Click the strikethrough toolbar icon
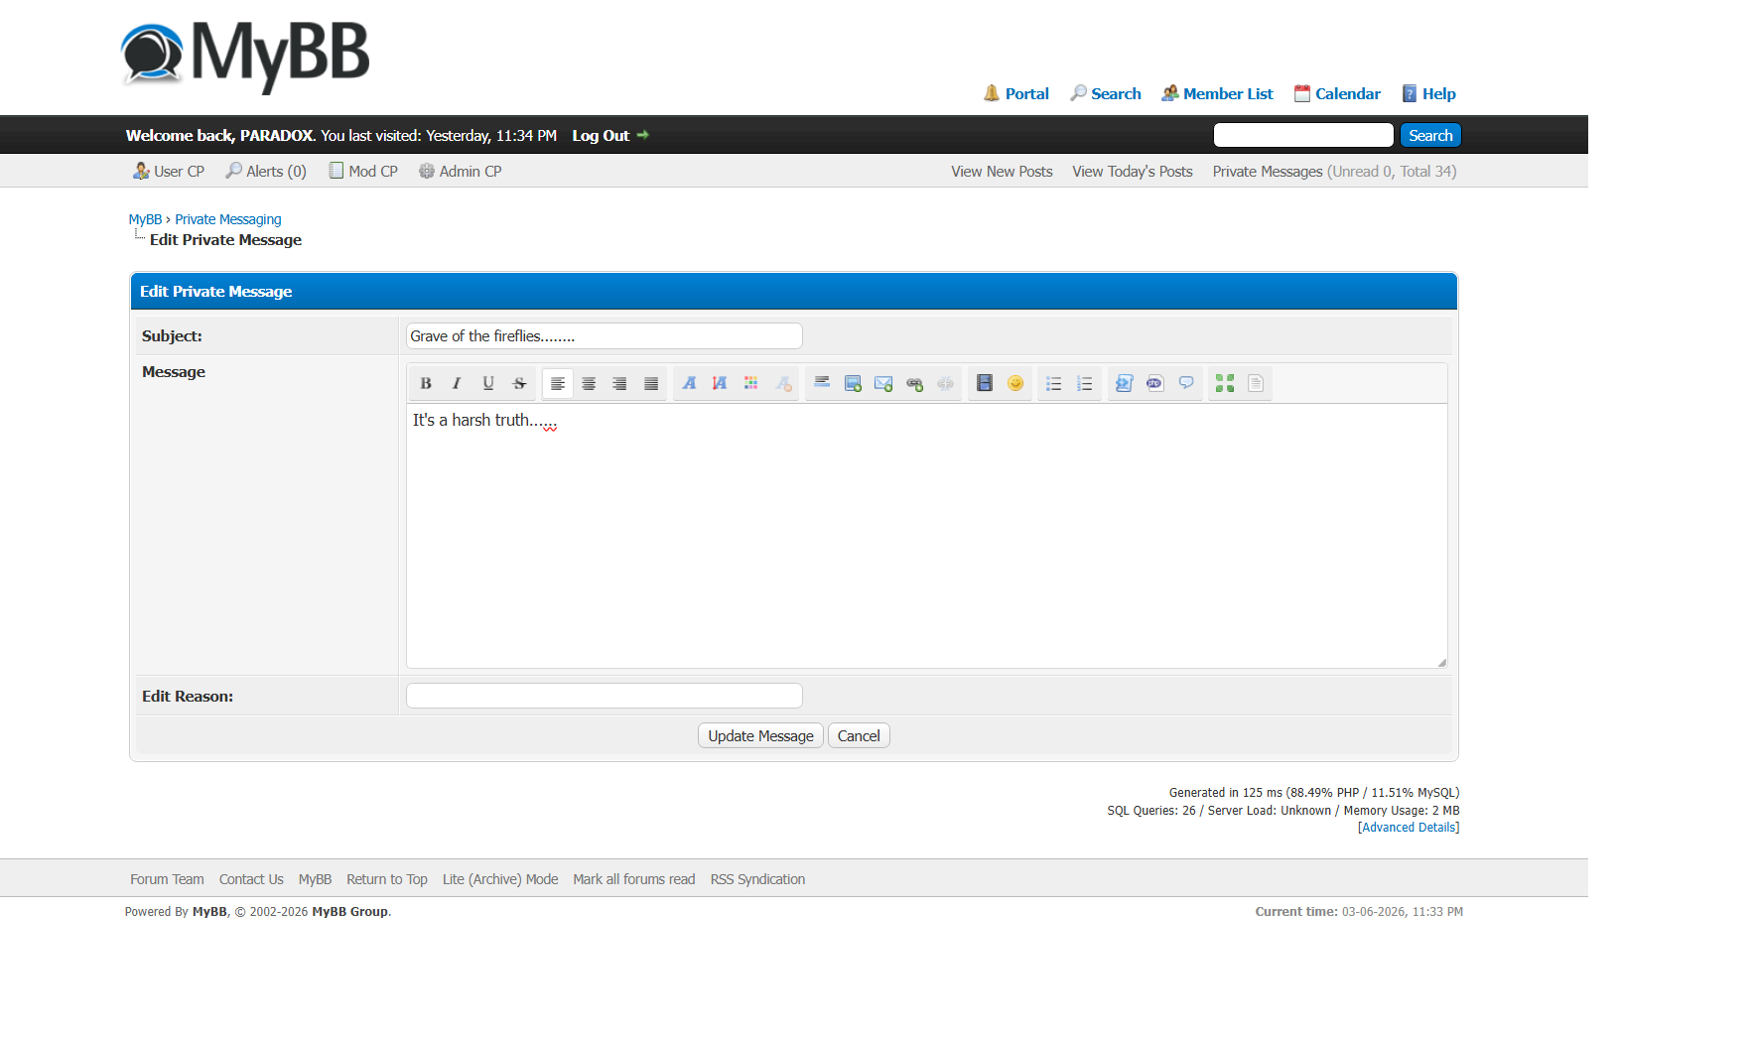 tap(519, 383)
